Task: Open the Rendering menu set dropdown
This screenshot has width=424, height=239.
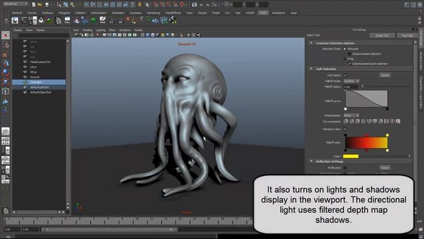Action: (x=15, y=4)
